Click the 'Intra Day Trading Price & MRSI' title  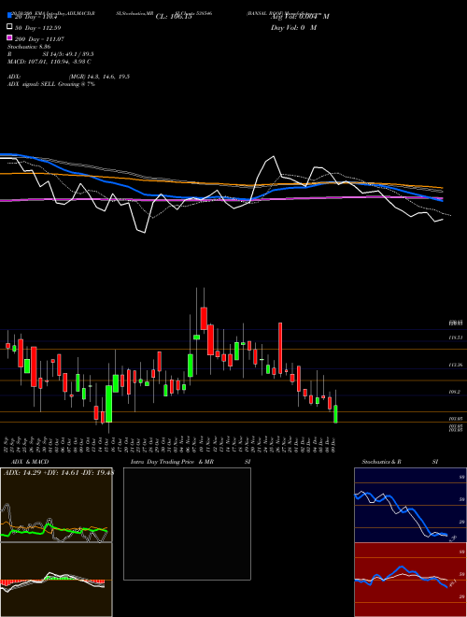click(x=191, y=462)
